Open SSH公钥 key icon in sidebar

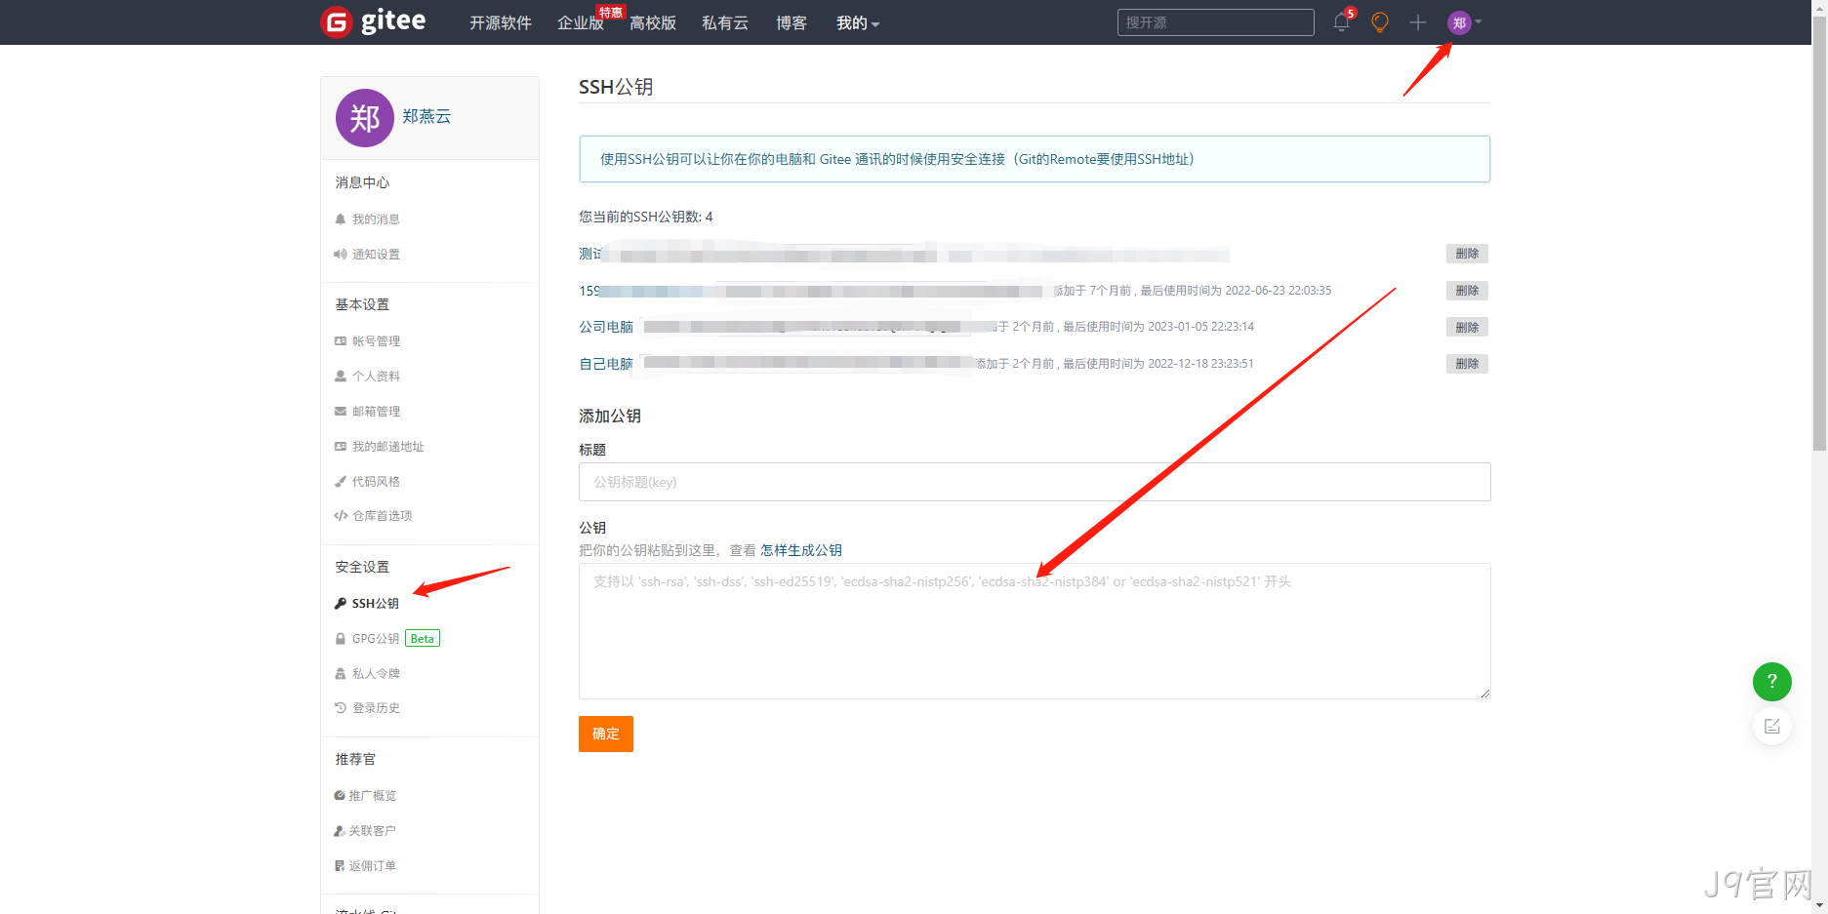pyautogui.click(x=341, y=604)
